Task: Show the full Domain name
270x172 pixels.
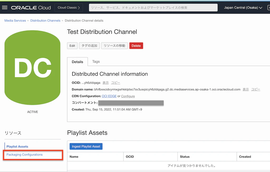Action: pyautogui.click(x=246, y=90)
